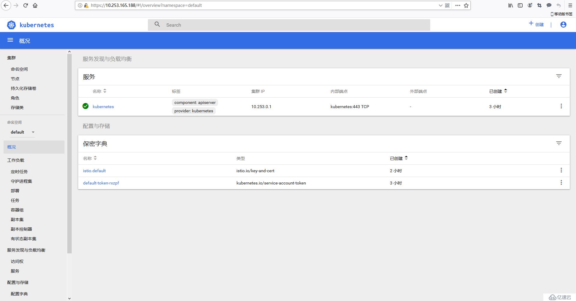Open 容器组 in sidebar
Screen dimensions: 576x301
tap(17, 210)
